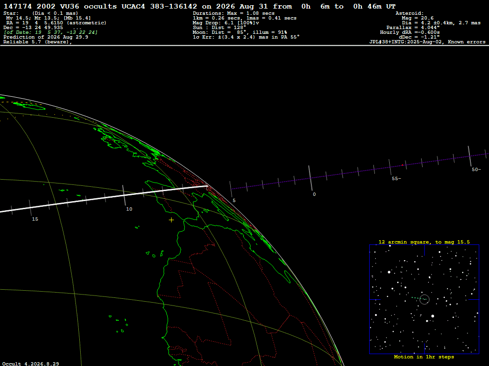Click the brightest star in the chart's left side

pos(389,272)
